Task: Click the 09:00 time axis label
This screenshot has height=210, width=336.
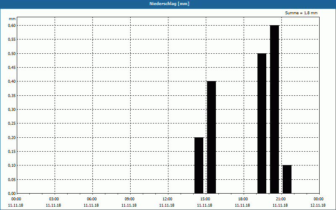Action: pyautogui.click(x=130, y=199)
